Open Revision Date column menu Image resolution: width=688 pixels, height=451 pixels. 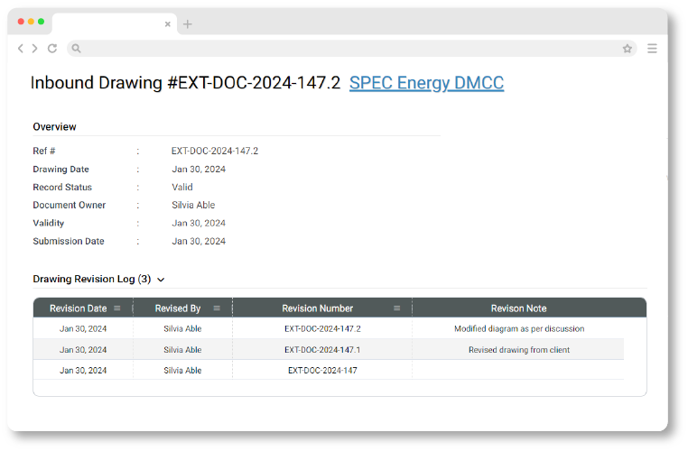116,308
